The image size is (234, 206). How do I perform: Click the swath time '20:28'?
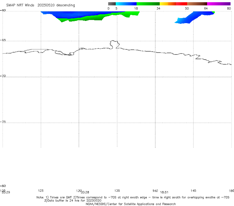pyautogui.click(x=85, y=192)
